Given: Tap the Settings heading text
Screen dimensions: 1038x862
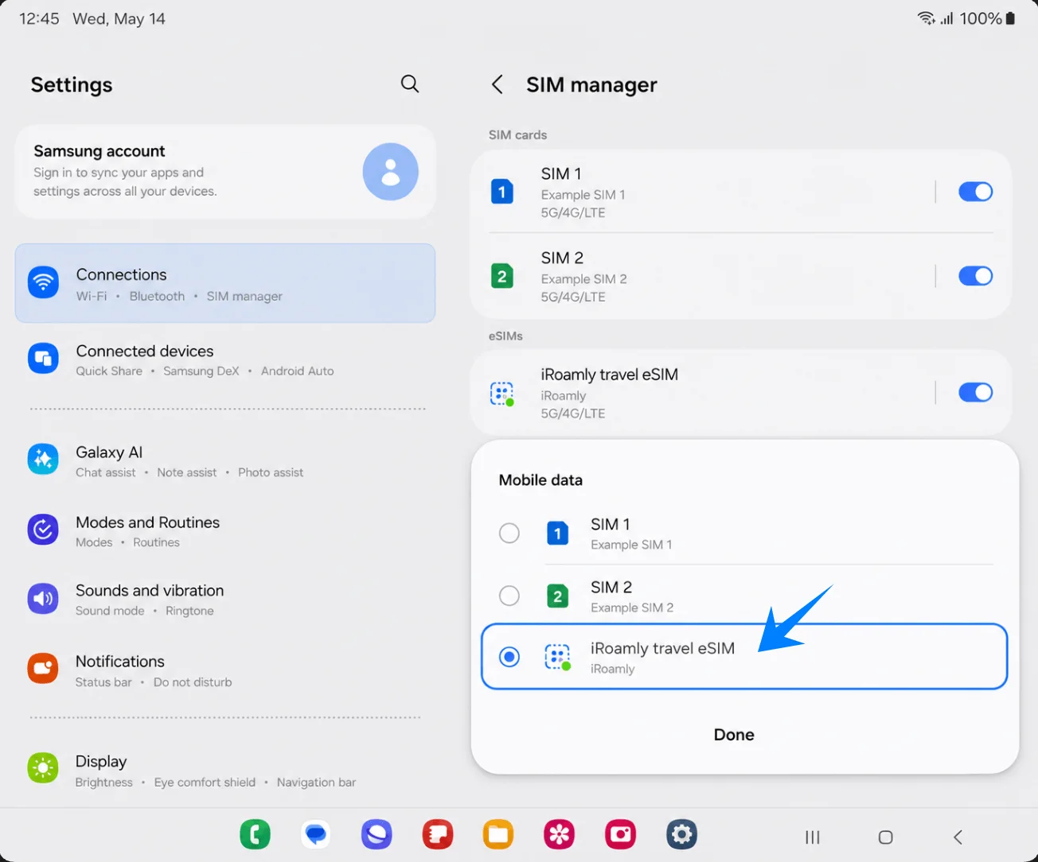Looking at the screenshot, I should click(72, 85).
